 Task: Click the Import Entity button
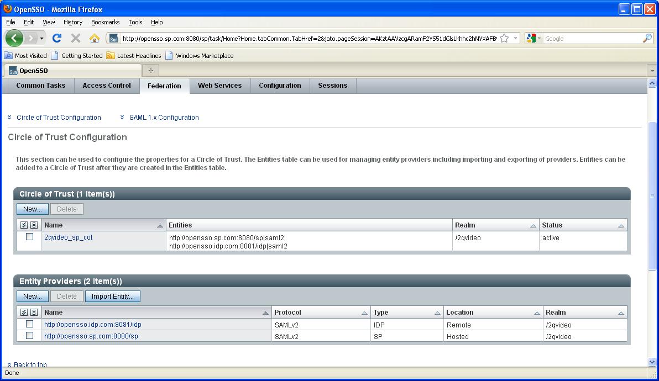[x=113, y=296]
